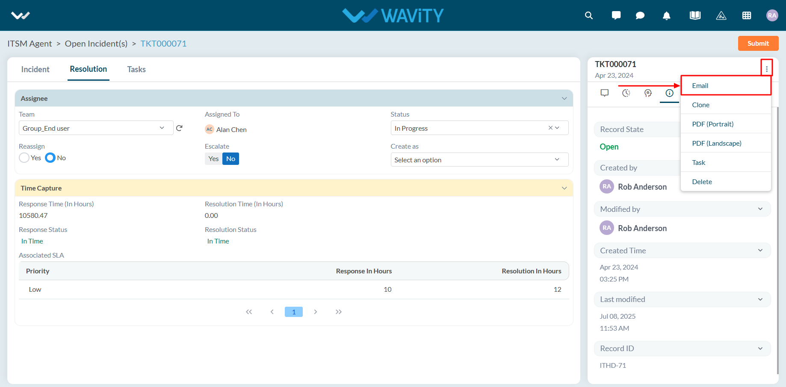Collapse the Assignee section
This screenshot has height=387, width=786.
click(x=564, y=99)
